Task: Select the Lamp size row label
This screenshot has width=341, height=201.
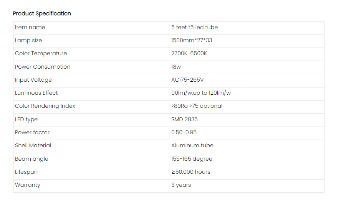Action: (x=28, y=40)
